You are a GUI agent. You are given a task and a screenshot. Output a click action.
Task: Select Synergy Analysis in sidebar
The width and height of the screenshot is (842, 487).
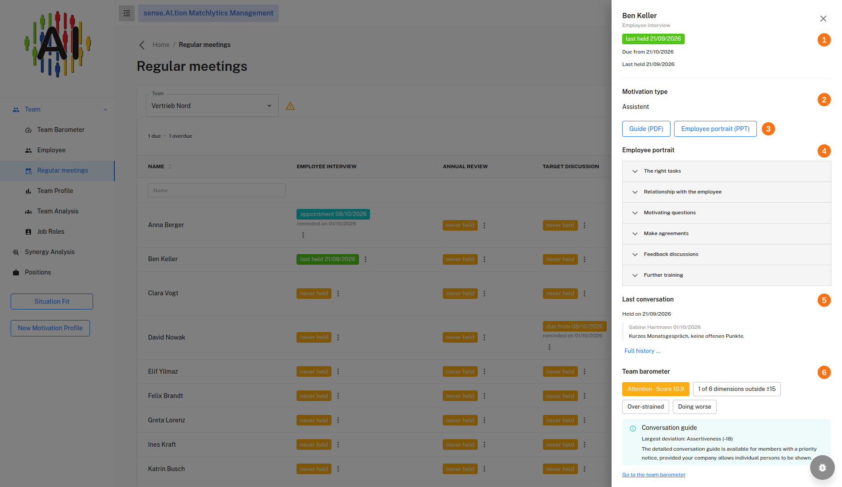pos(58,252)
